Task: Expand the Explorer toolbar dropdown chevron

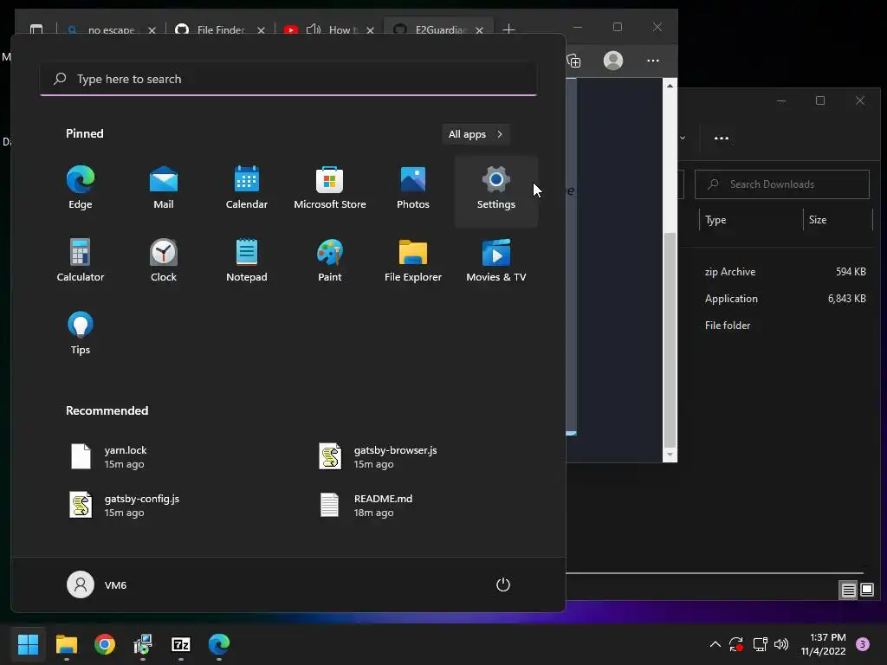Action: coord(683,138)
